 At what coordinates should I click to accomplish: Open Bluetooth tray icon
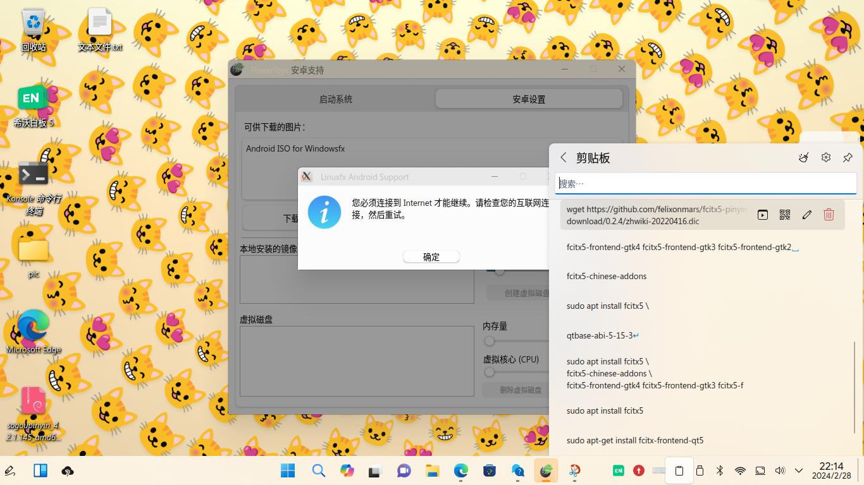pos(720,470)
